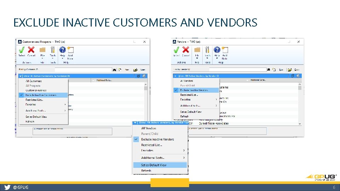Click Select checkmark in Customers and Prospects window
Image resolution: width=340 pixels, height=191 pixels.
22,50
